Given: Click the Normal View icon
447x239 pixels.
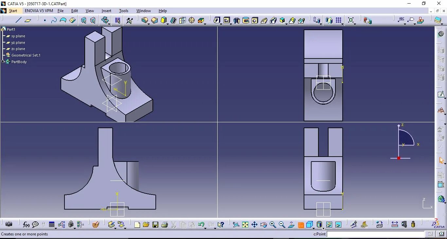Looking at the screenshot, I should [291, 224].
